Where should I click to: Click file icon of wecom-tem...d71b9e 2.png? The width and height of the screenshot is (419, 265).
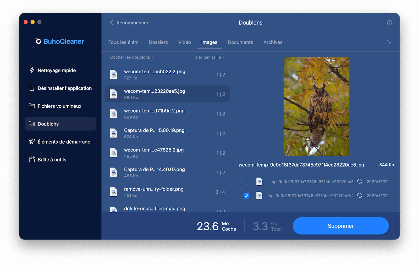[x=113, y=114]
